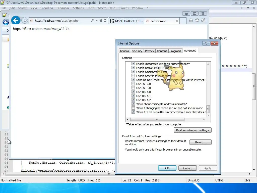The width and height of the screenshot is (257, 193).
Task: Uncheck the Use TLS 1.2 checkbox
Action: pyautogui.click(x=133, y=100)
